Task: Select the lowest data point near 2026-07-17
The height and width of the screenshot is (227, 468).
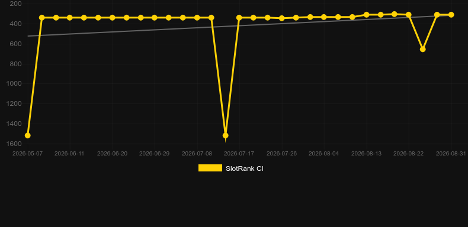Action: click(x=225, y=135)
